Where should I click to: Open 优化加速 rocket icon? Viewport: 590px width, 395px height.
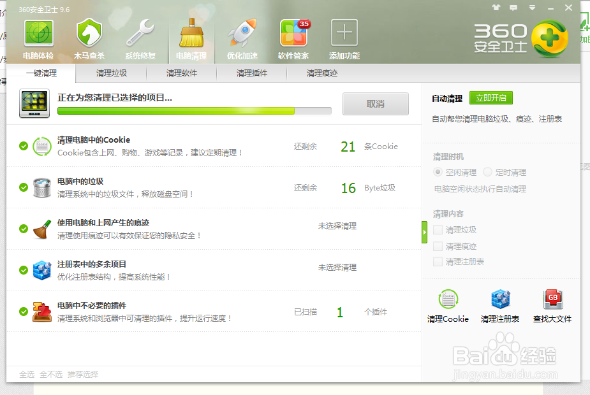tap(242, 33)
